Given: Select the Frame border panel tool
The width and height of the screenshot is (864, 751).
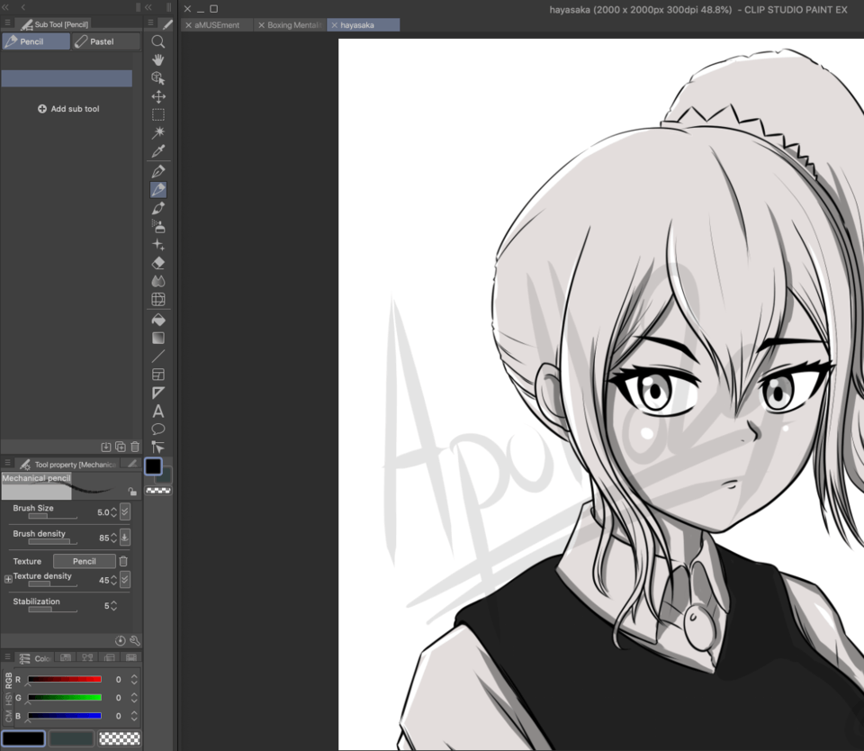Looking at the screenshot, I should (x=158, y=375).
